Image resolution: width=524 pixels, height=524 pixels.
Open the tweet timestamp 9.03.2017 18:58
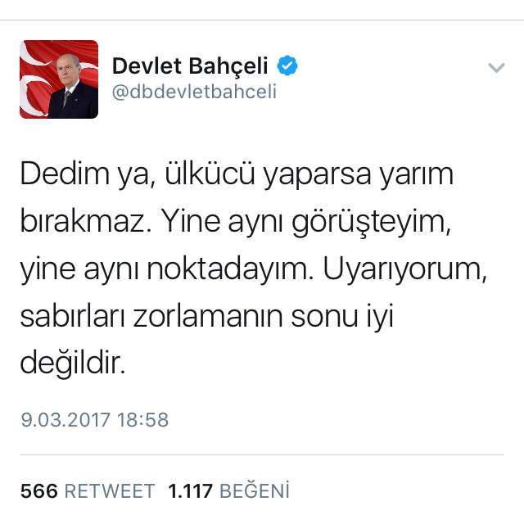[95, 420]
